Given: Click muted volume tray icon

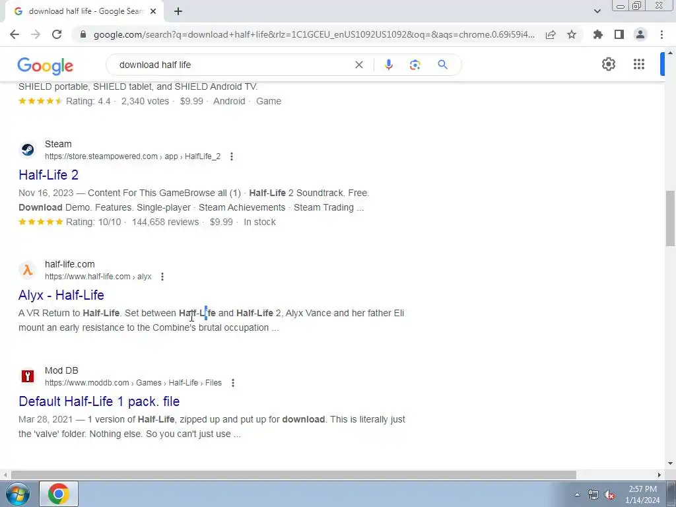Looking at the screenshot, I should tap(609, 494).
